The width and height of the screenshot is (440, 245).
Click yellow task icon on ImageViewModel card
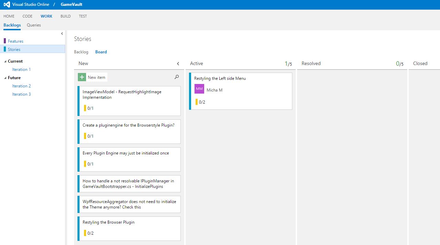click(85, 108)
